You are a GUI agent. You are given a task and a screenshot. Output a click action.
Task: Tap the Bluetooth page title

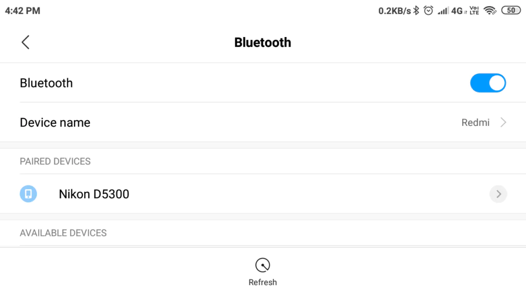click(262, 42)
